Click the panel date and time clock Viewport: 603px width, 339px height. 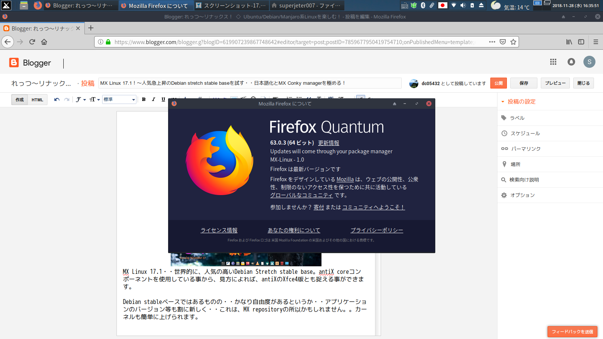575,6
